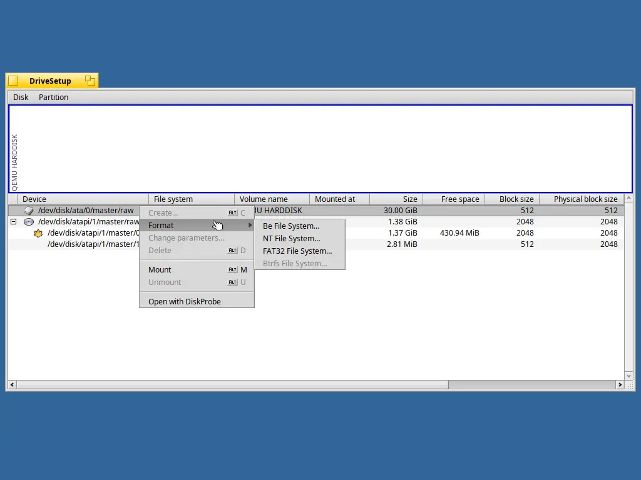Click the window resize corner grip
This screenshot has width=641, height=480.
630,385
